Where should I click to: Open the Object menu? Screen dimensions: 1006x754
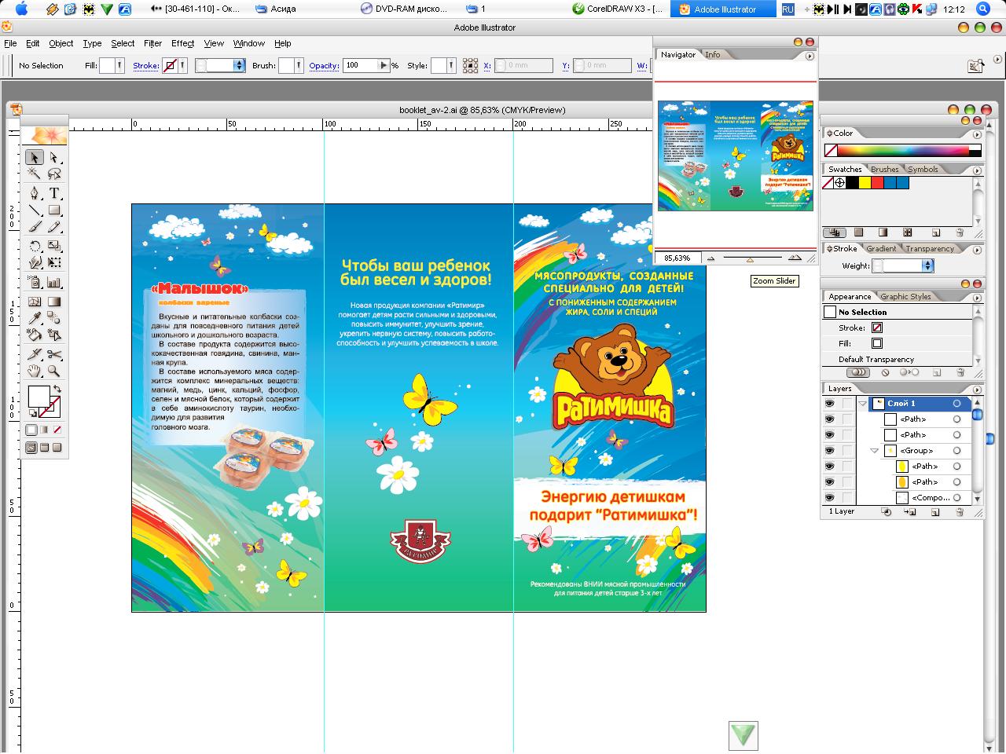pyautogui.click(x=61, y=43)
